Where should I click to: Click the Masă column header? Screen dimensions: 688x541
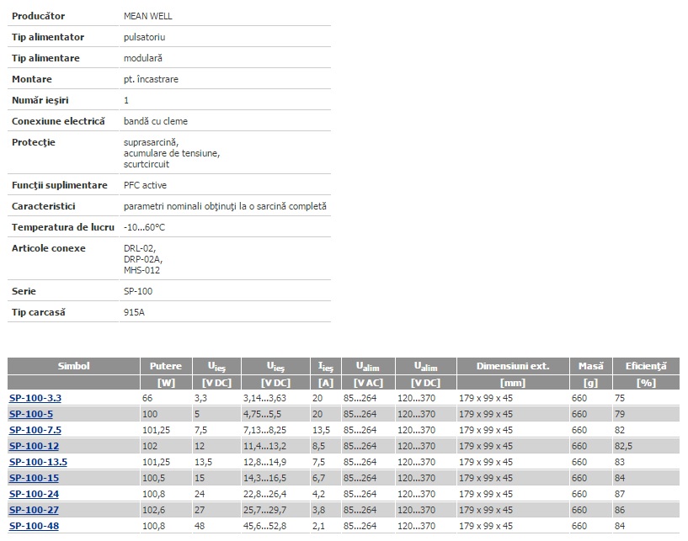tap(590, 366)
